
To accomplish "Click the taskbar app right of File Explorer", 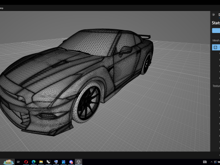I will point(49,162).
